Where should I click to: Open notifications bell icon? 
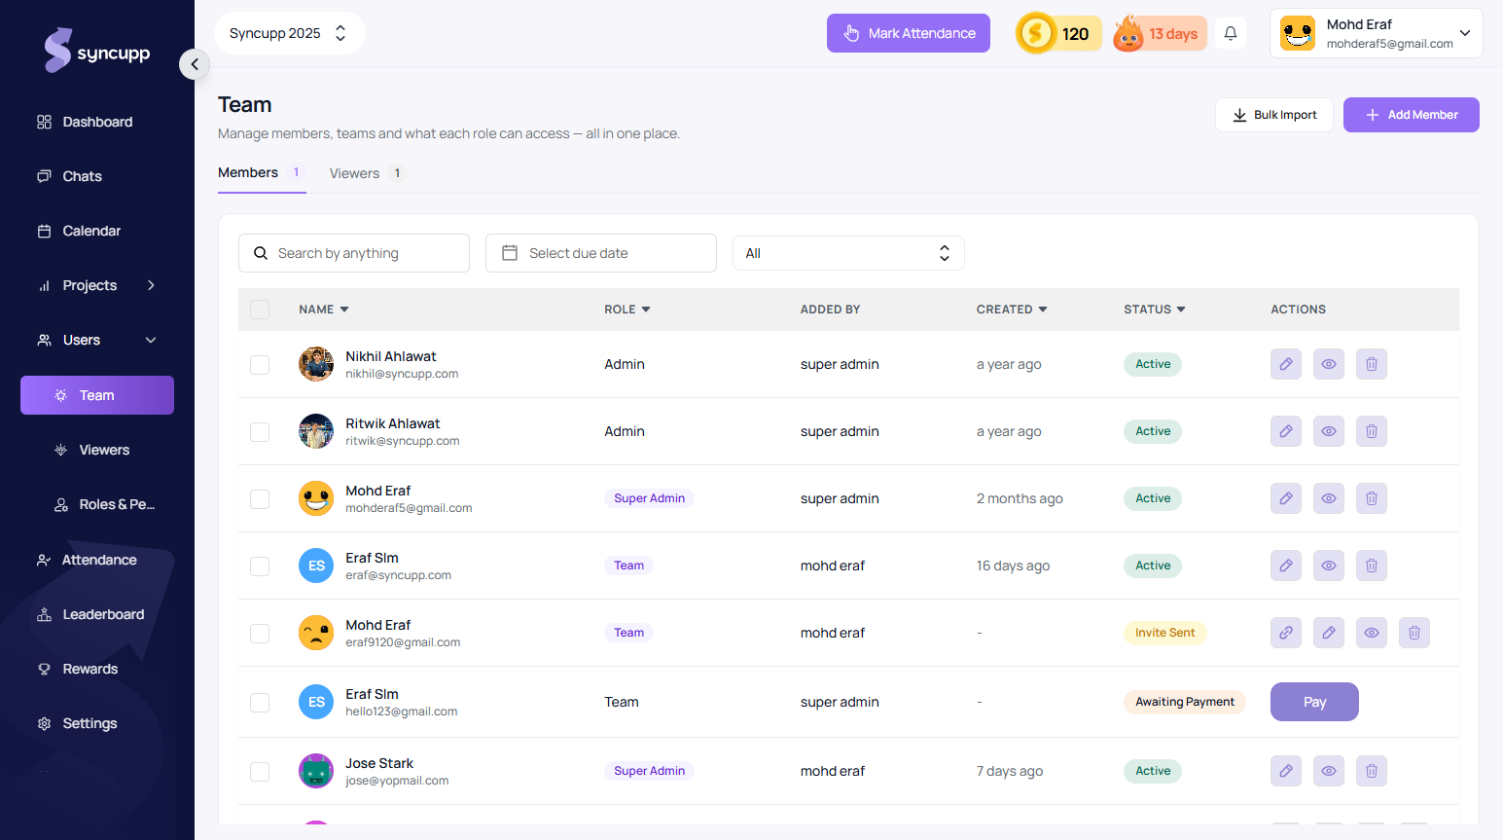[1231, 33]
